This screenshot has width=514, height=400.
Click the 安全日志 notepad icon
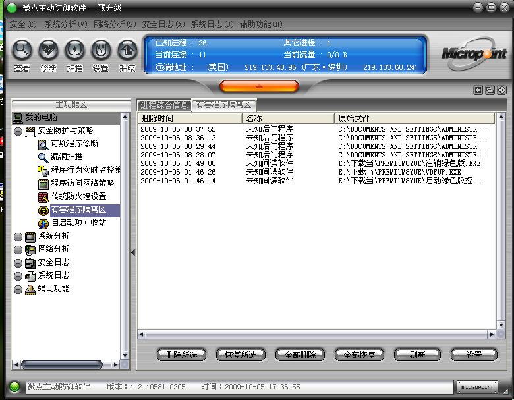pyautogui.click(x=30, y=263)
